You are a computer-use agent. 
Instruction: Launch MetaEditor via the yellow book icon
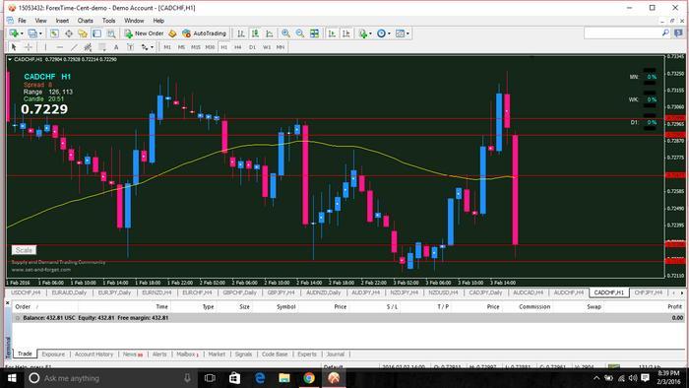click(x=172, y=33)
